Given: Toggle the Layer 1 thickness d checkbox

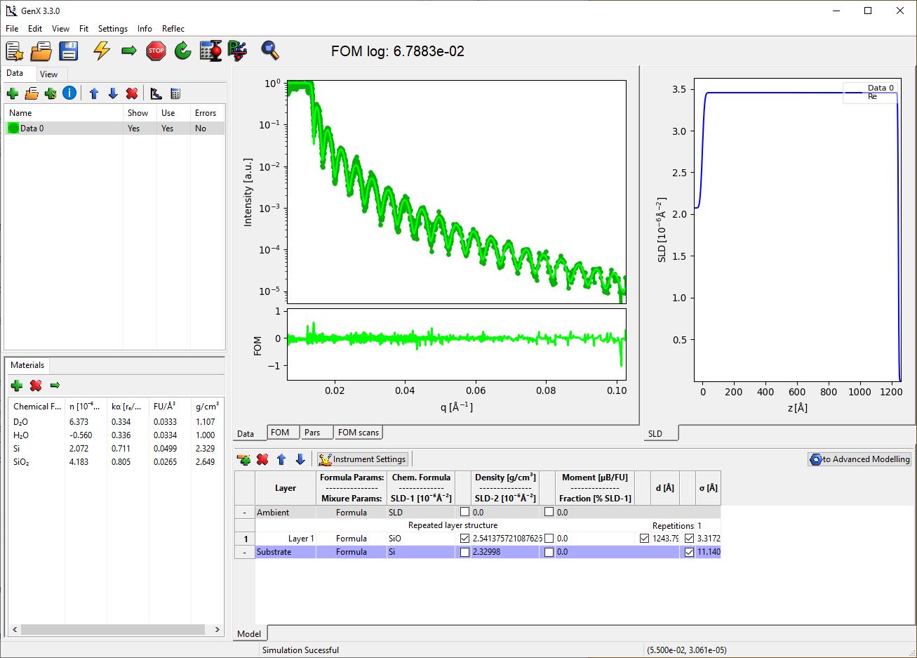Looking at the screenshot, I should point(645,539).
